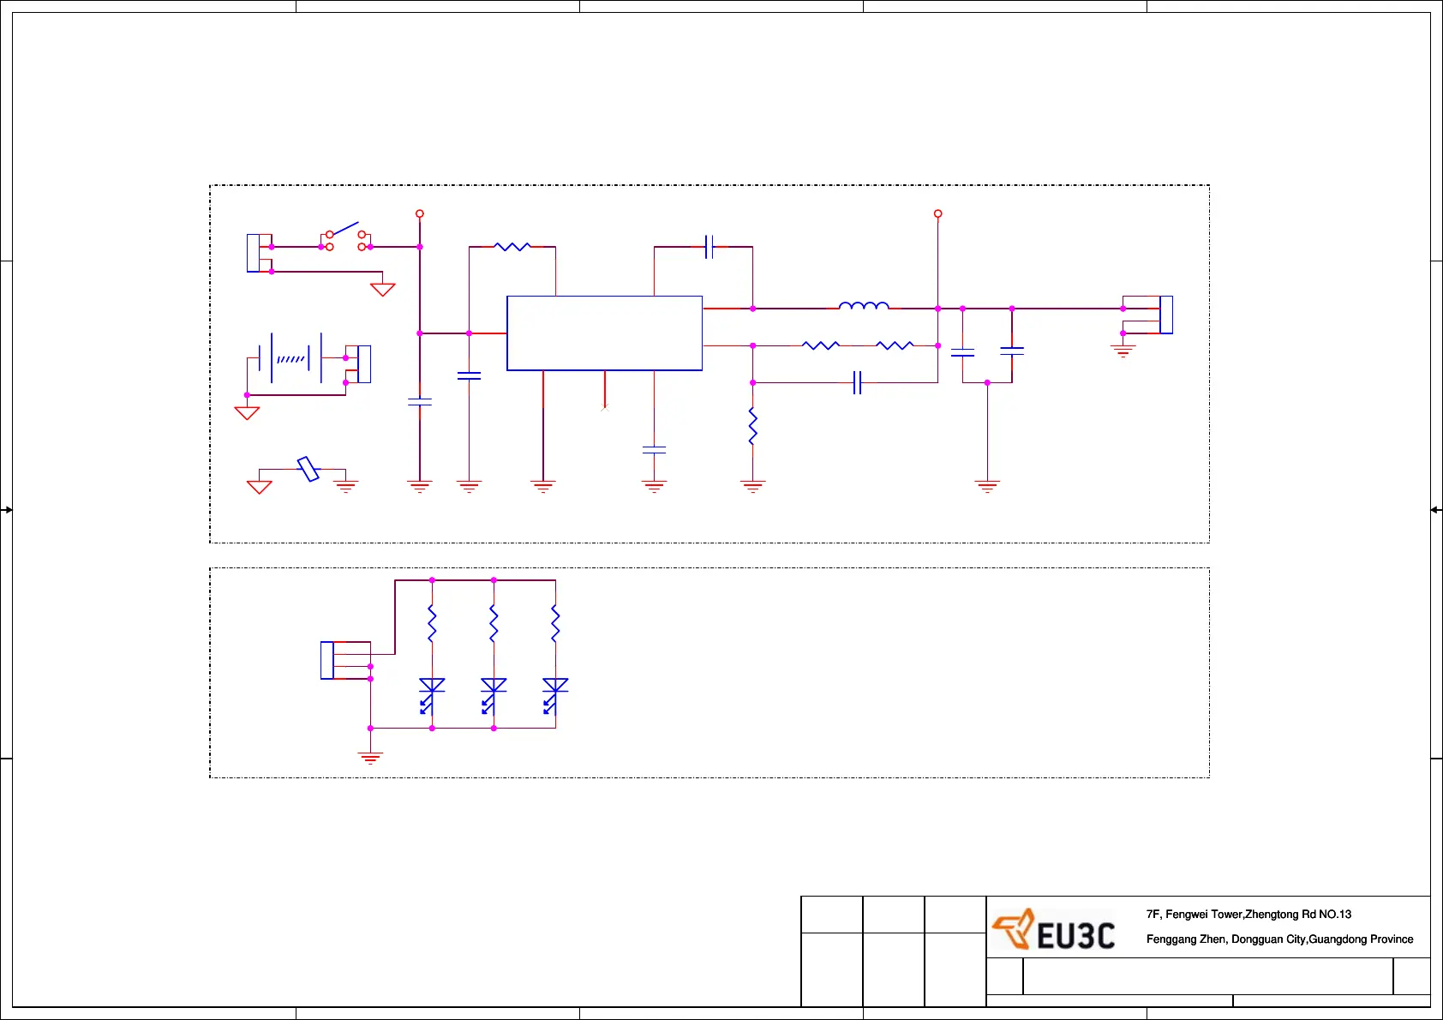
Task: Select the switch symbol in the schematic
Action: tap(345, 236)
